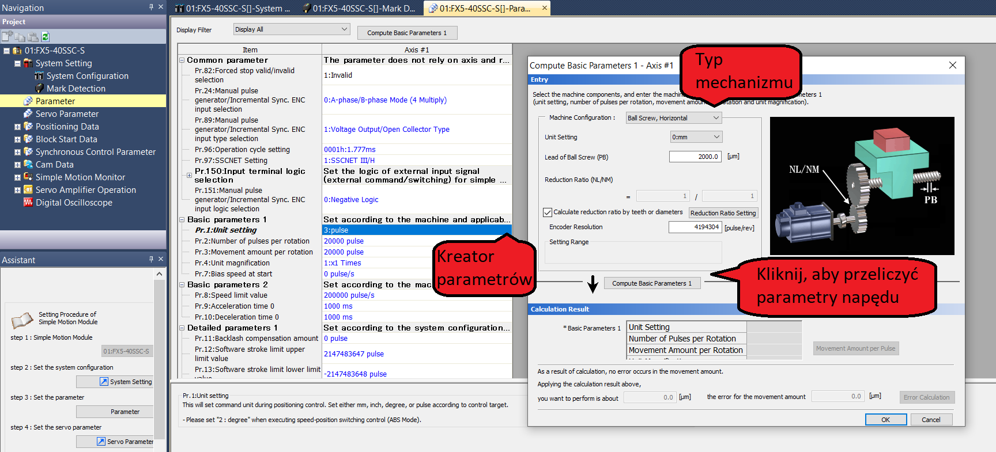Collapse the Detailed parameters 1 group
The image size is (996, 452).
coord(182,328)
